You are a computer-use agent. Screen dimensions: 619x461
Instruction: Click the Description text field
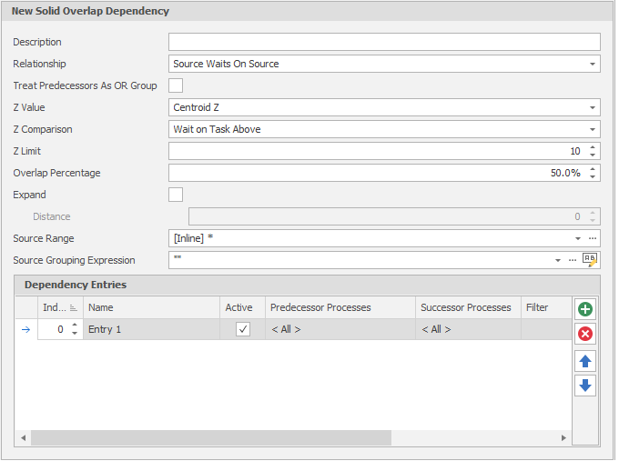[x=383, y=42]
